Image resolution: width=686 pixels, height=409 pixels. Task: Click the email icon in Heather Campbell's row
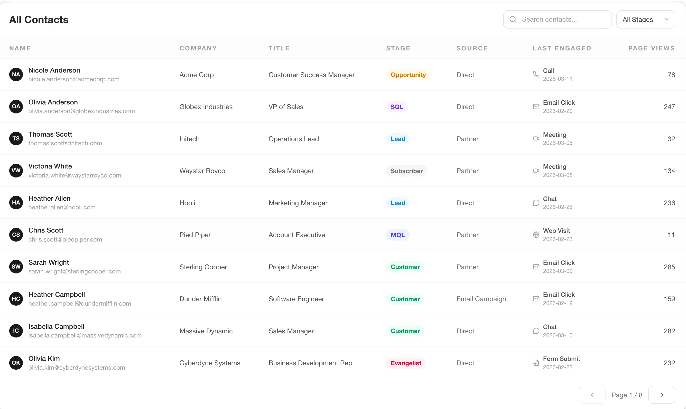click(x=536, y=299)
